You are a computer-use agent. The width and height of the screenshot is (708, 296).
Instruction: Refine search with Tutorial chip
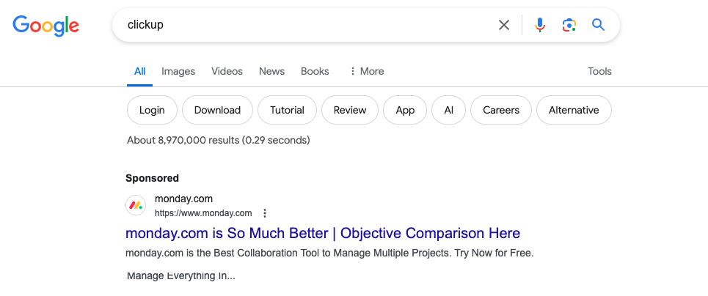pos(287,110)
